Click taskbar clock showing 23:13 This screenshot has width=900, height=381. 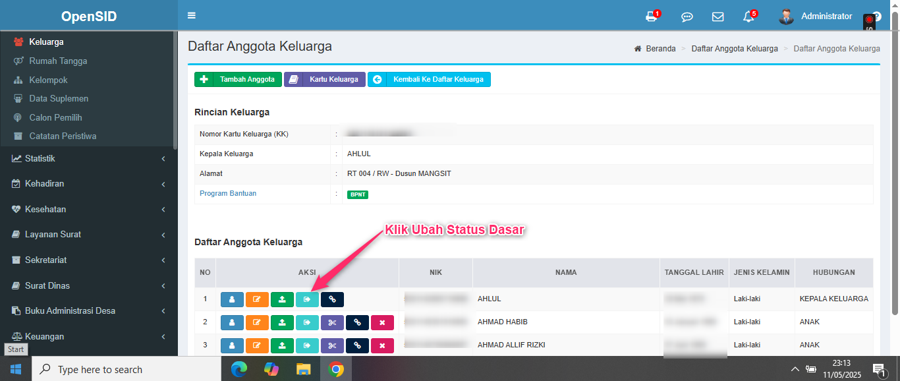click(841, 369)
